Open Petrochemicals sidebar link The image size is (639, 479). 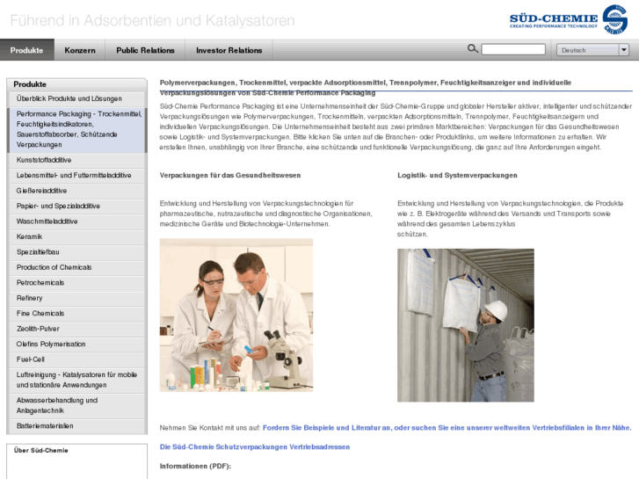point(77,283)
